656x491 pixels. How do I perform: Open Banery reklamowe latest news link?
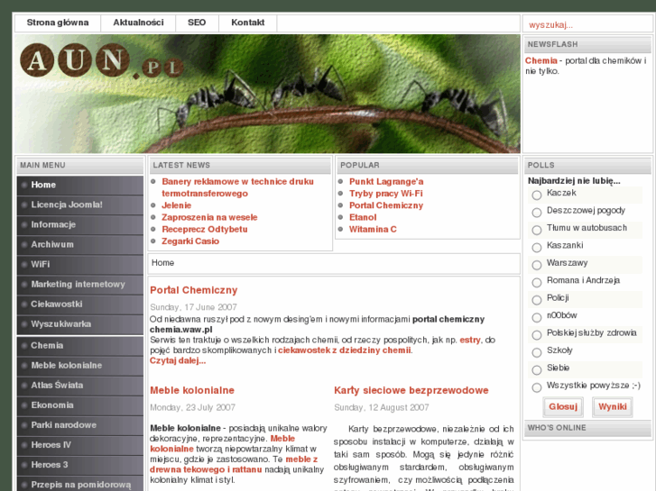[237, 187]
